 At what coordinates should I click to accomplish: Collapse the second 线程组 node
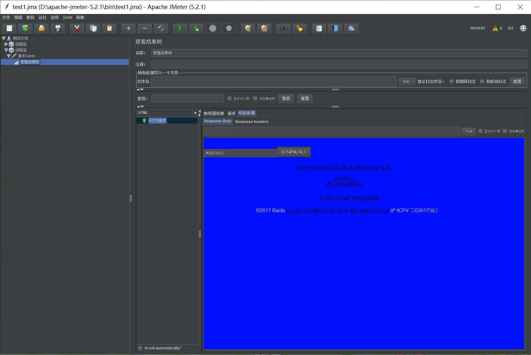[6, 50]
